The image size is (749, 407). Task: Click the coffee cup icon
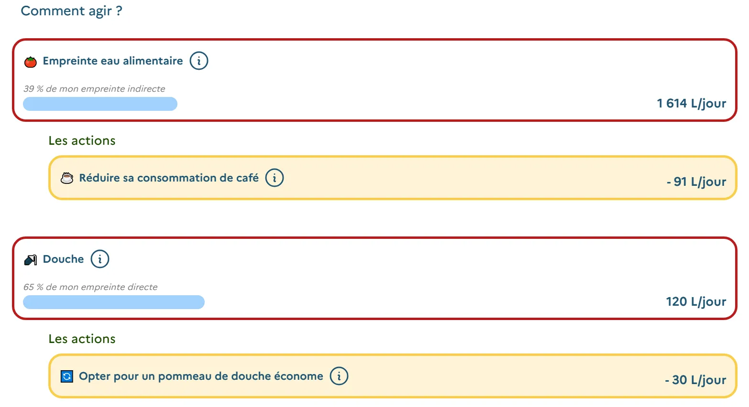tap(67, 178)
